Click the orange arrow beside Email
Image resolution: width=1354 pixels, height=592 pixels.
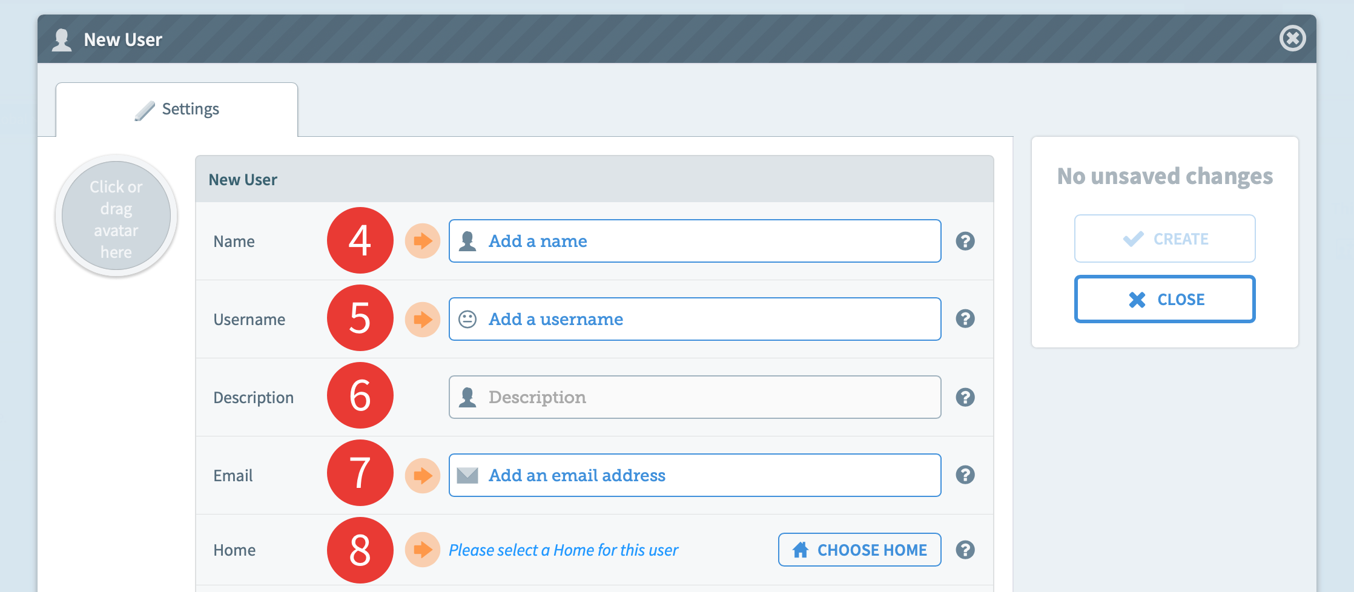(x=423, y=475)
